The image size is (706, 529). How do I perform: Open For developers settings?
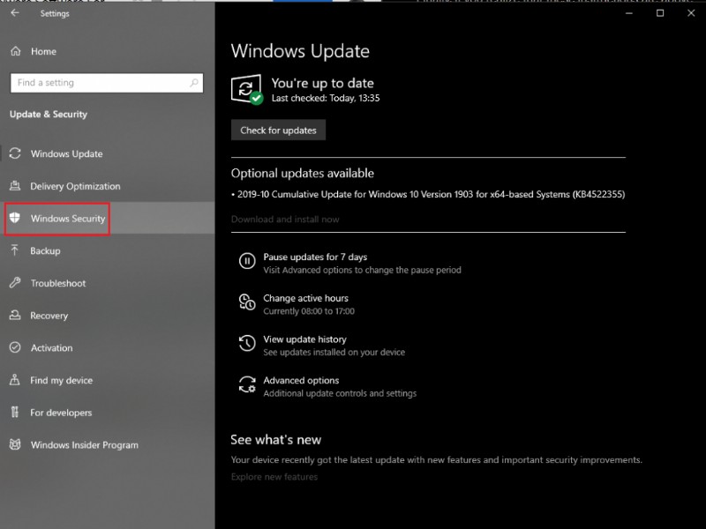point(15,413)
